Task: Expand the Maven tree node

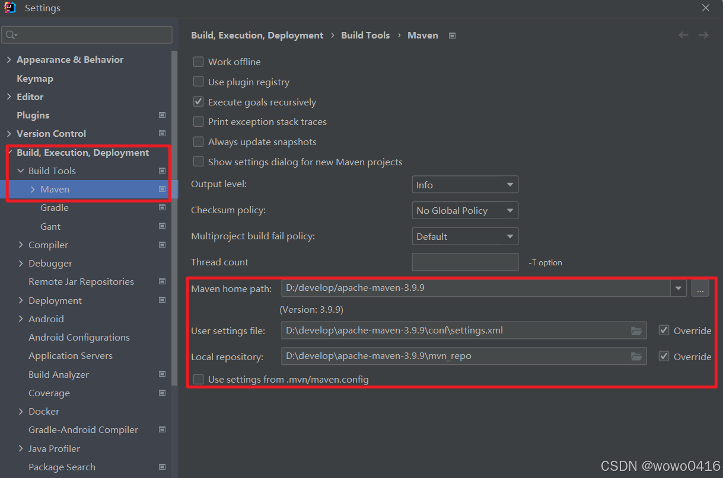Action: click(33, 190)
